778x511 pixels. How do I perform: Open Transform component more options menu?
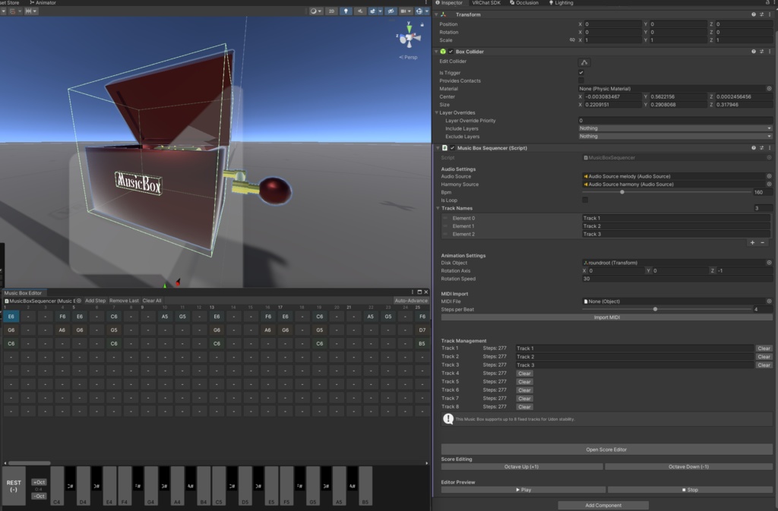pos(770,15)
